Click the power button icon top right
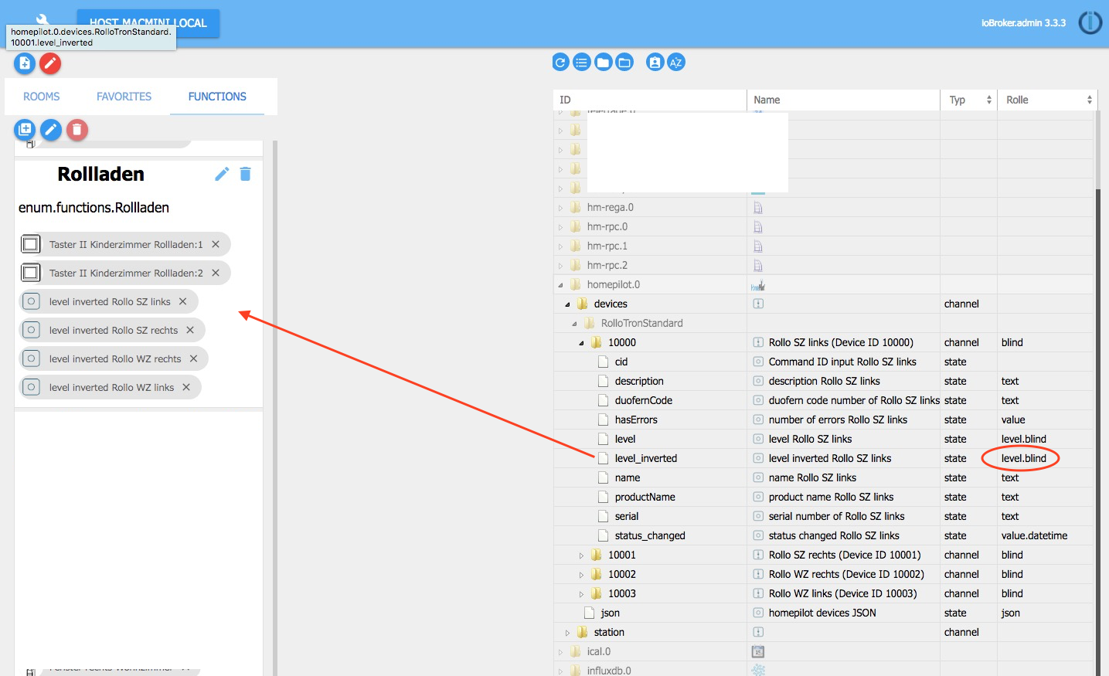 click(x=1090, y=23)
